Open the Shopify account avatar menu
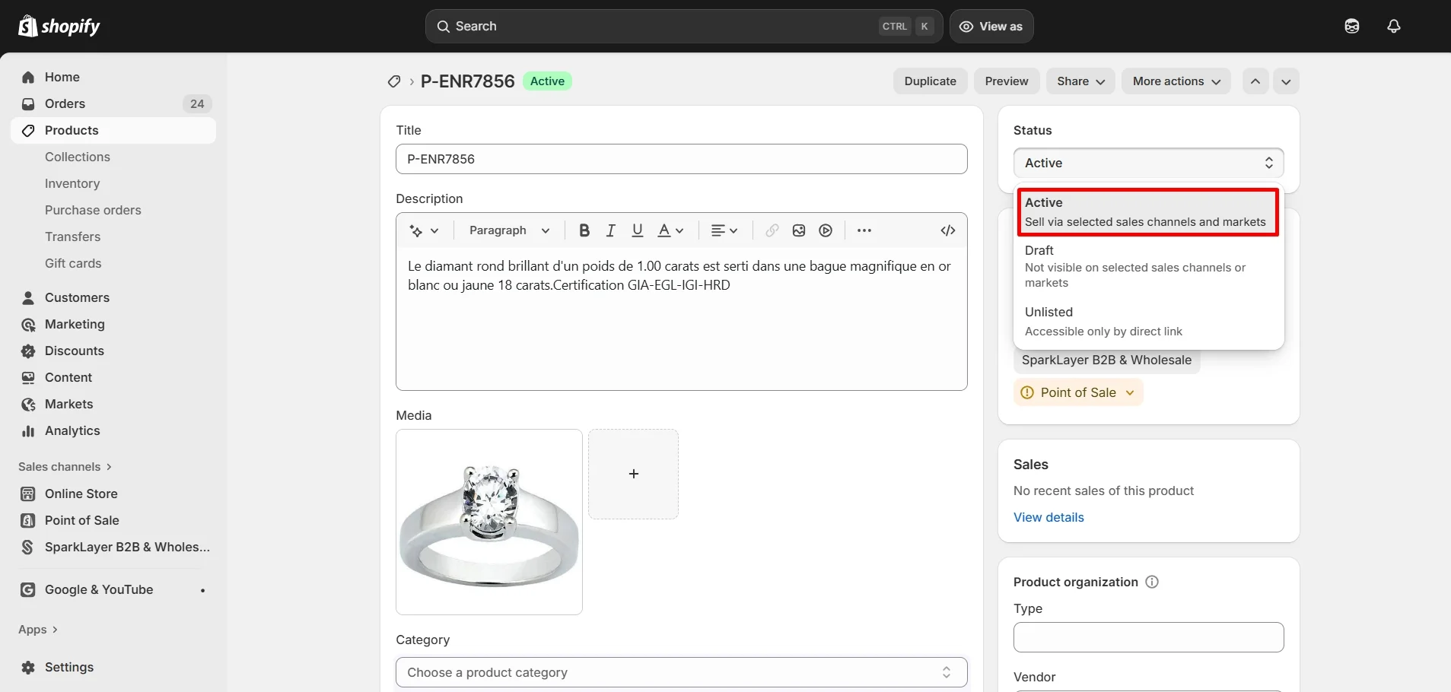The width and height of the screenshot is (1451, 692). [x=1352, y=26]
